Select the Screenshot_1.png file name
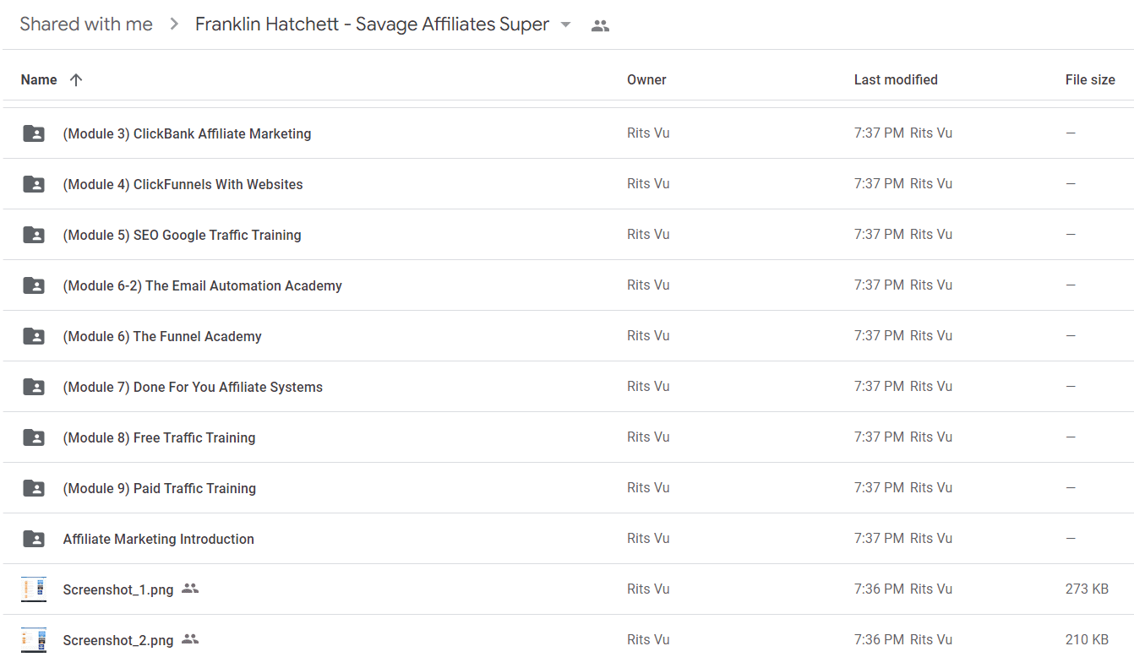 click(118, 590)
